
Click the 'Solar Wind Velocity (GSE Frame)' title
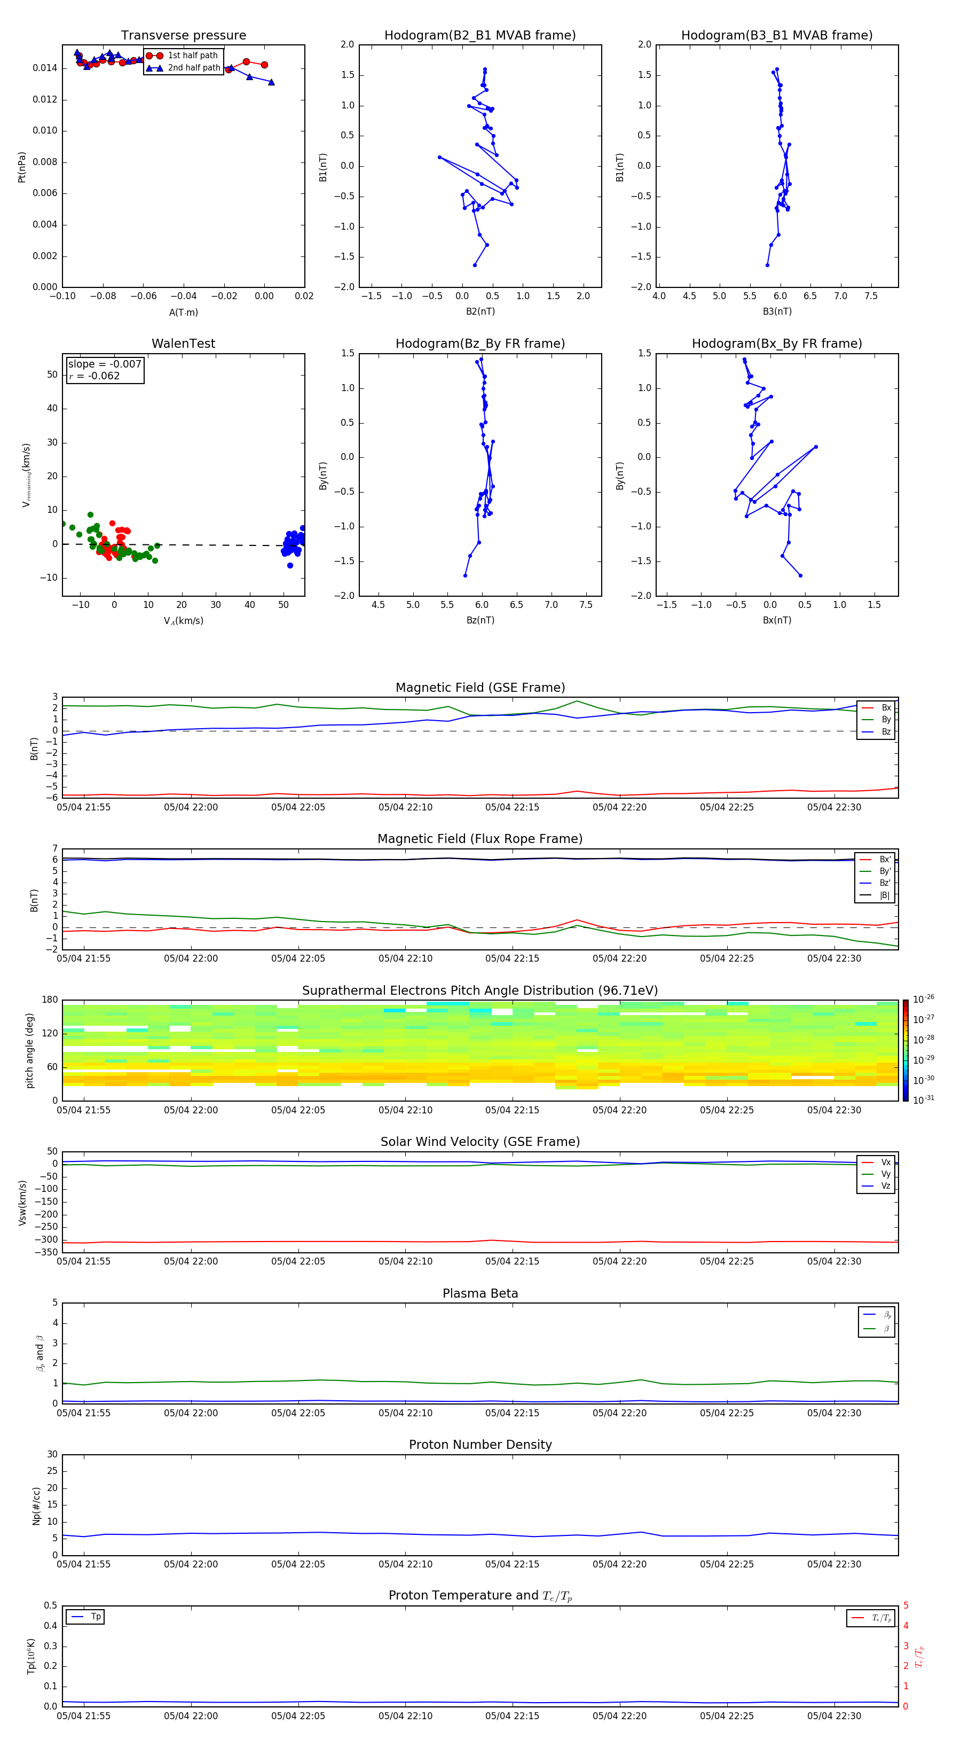tap(480, 1142)
